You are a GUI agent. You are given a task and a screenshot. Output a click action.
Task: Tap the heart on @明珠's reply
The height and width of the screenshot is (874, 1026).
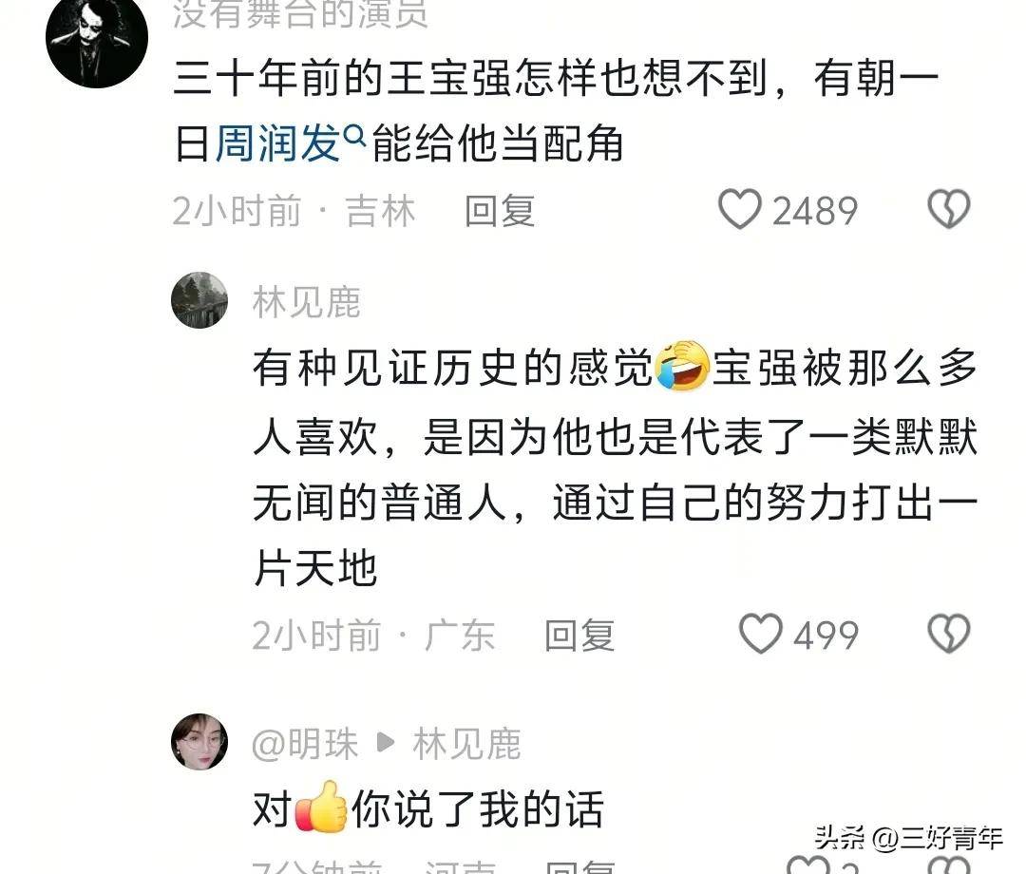pyautogui.click(x=807, y=864)
